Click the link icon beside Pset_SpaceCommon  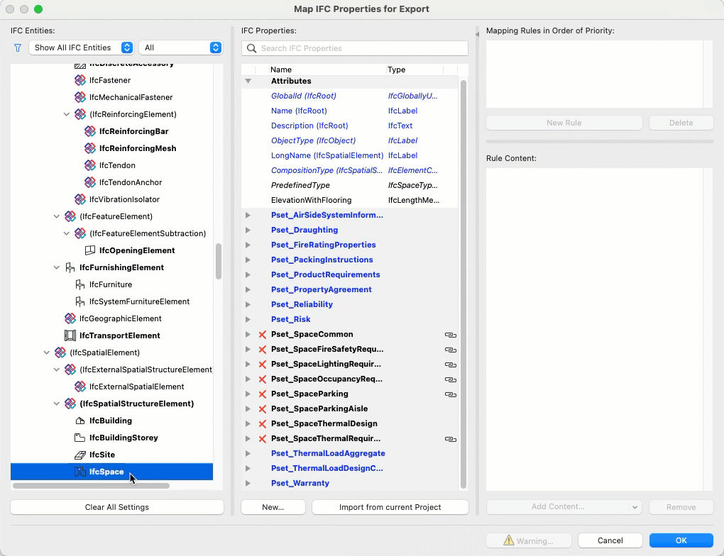(x=450, y=334)
